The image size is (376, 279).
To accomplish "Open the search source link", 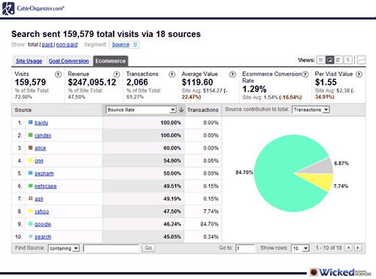I will pyautogui.click(x=43, y=237).
